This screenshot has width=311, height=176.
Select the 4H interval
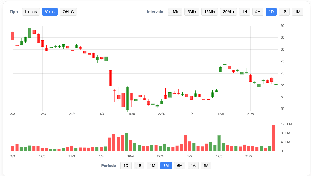258,12
